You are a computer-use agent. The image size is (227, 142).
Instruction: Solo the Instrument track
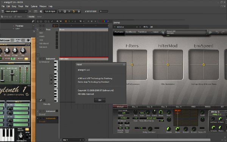point(44,59)
